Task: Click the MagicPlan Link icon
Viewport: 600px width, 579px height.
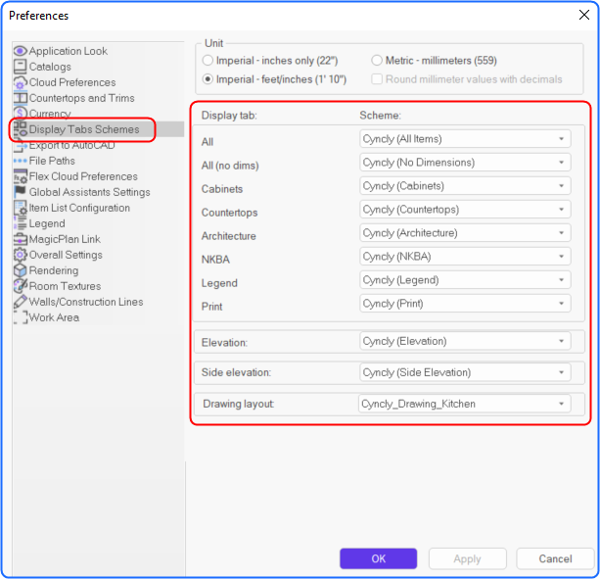Action: click(21, 239)
